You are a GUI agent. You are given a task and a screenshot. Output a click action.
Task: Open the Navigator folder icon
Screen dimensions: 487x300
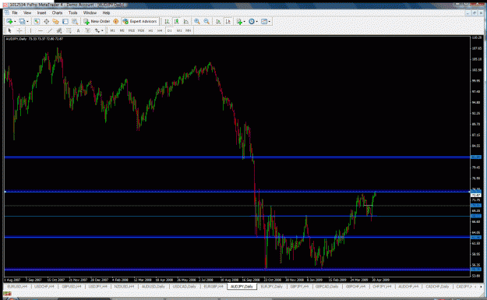pyautogui.click(x=55, y=22)
